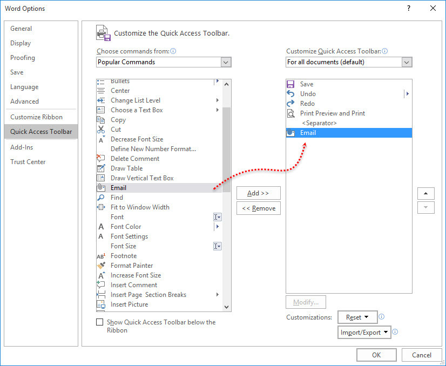
Task: Select the Undo icon in the toolbar list
Action: (290, 94)
